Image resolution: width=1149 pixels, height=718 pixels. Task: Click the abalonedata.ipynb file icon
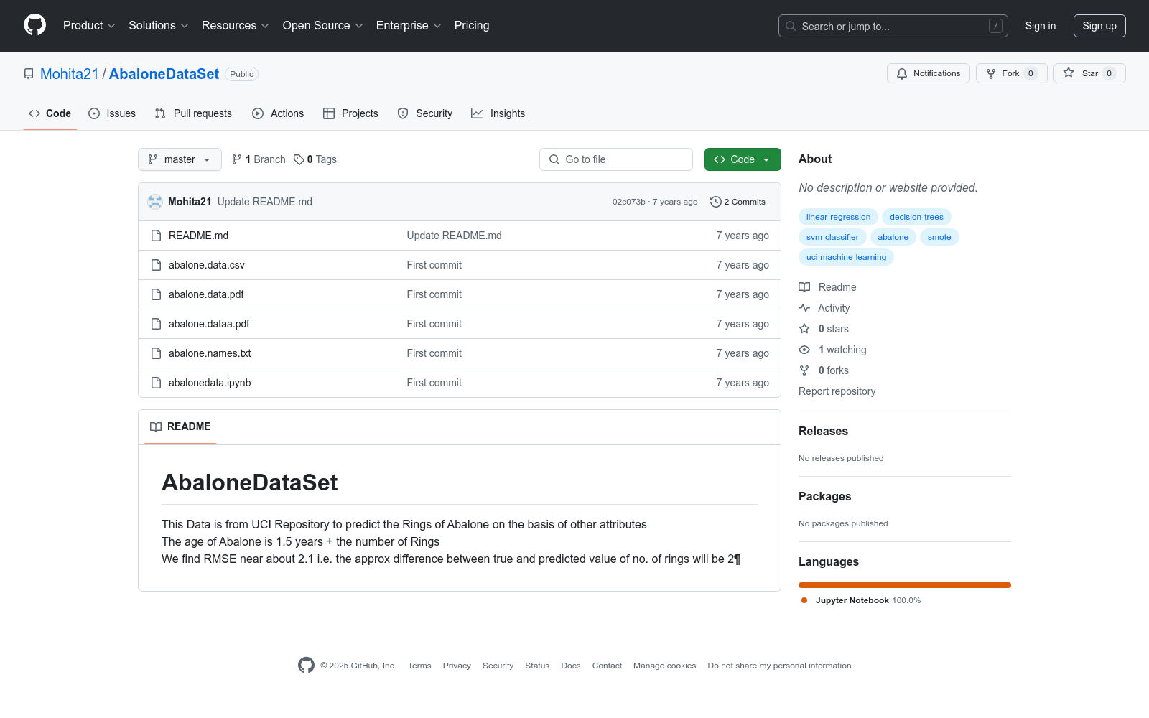[156, 383]
